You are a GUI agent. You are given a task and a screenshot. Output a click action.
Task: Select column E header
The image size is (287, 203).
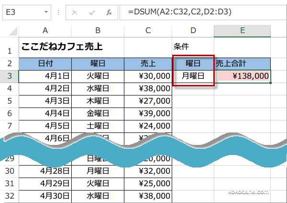click(243, 31)
